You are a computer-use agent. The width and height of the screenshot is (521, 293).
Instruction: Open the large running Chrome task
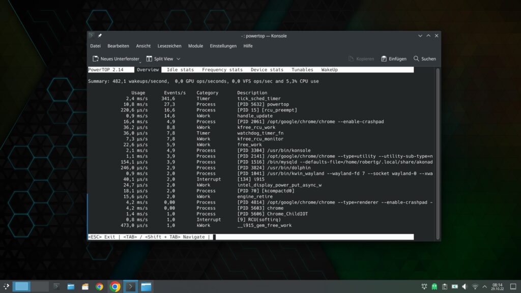tap(115, 286)
